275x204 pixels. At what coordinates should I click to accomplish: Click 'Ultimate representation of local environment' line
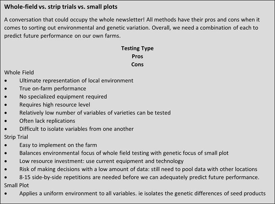pos(76,81)
